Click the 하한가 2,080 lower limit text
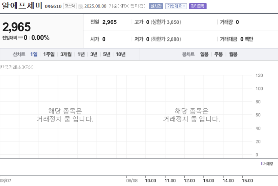Screen dimensions: 278x186 pos(166,39)
